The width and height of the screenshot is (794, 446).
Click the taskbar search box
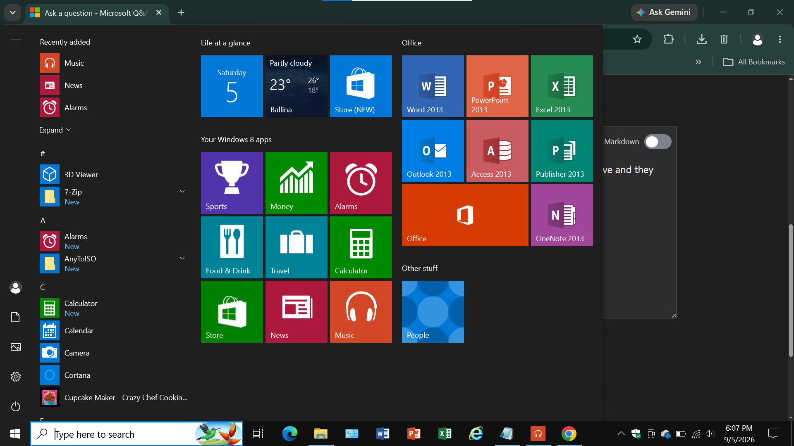[136, 434]
